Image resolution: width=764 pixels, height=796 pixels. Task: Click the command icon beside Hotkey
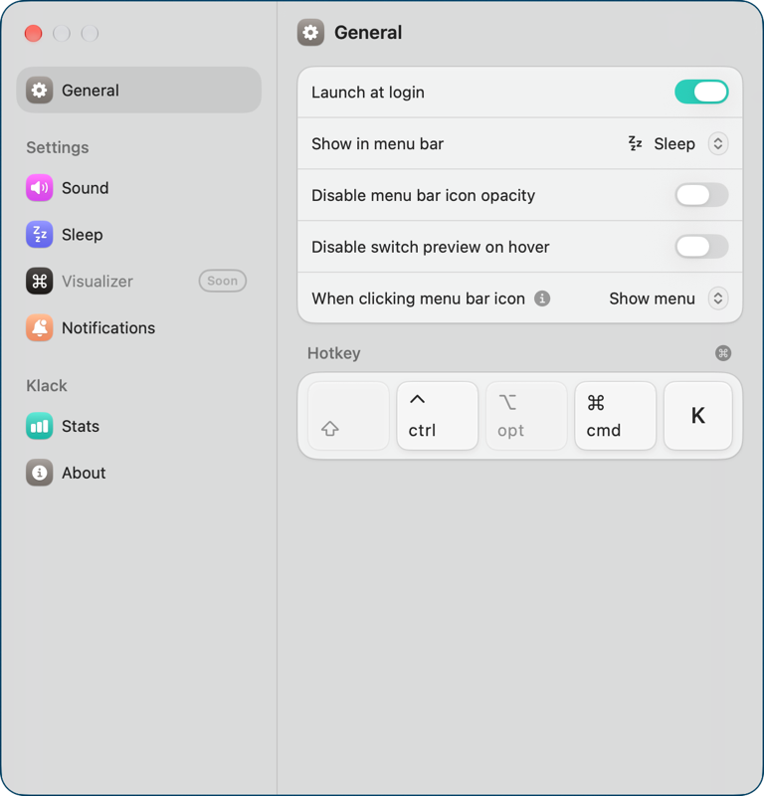point(723,353)
